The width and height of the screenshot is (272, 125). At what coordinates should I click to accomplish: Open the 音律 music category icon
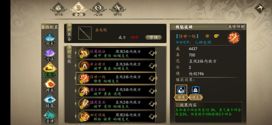point(50,116)
